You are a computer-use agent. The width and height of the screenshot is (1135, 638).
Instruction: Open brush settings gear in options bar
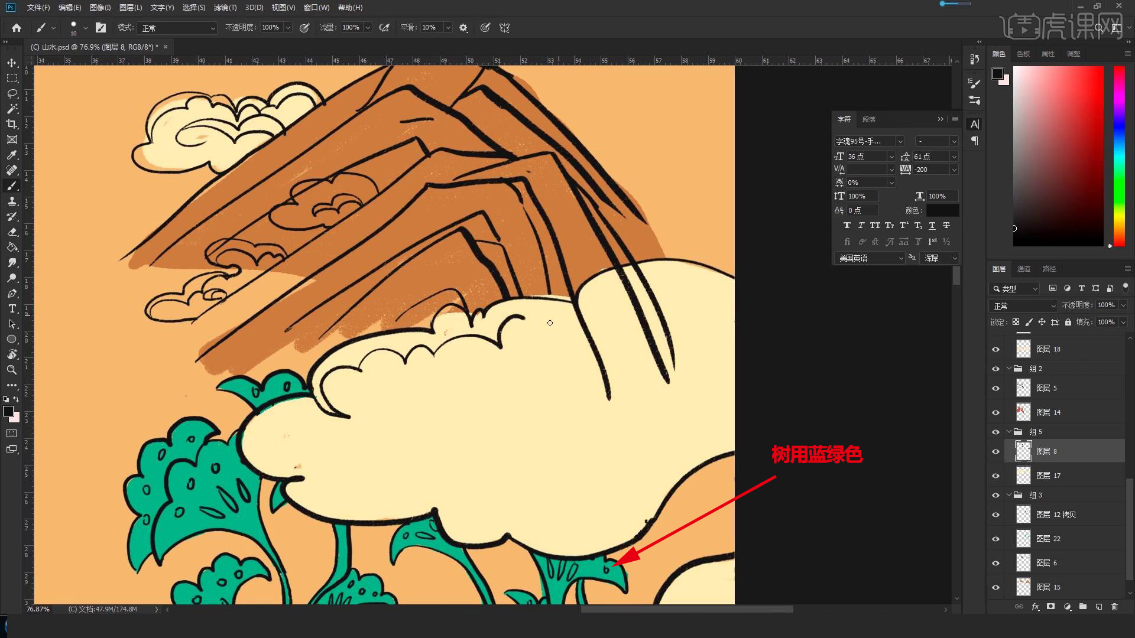[x=463, y=28]
